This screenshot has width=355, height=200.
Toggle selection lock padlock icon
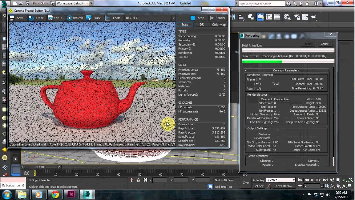[x=138, y=180]
